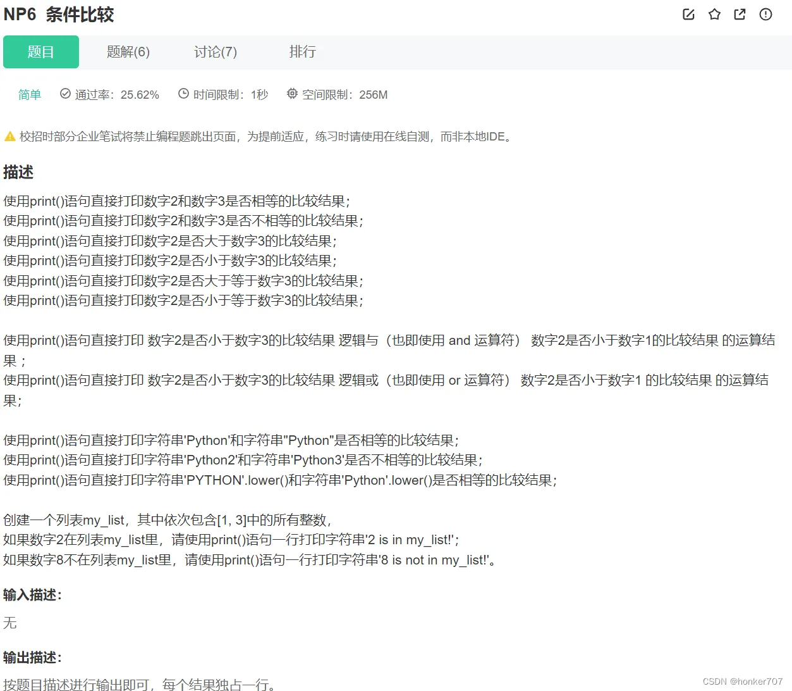This screenshot has height=691, width=792.
Task: Click the 空间限制 256M text
Action: 344,94
